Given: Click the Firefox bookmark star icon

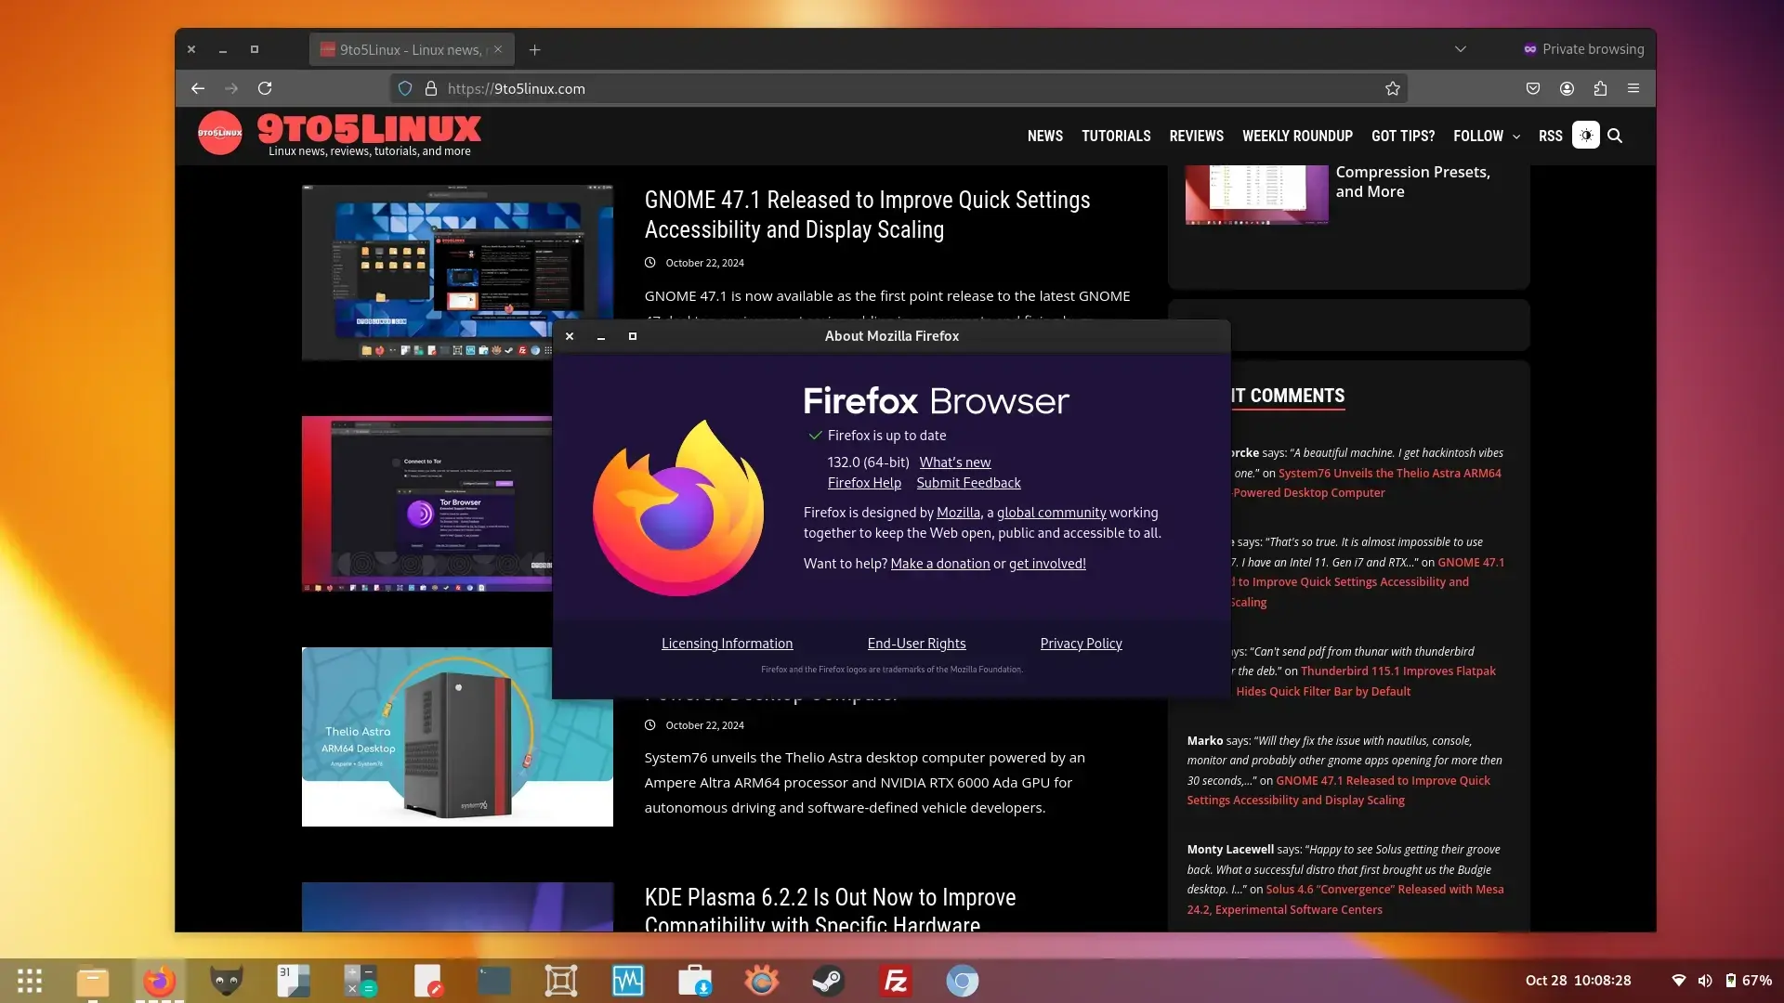Looking at the screenshot, I should pos(1393,88).
